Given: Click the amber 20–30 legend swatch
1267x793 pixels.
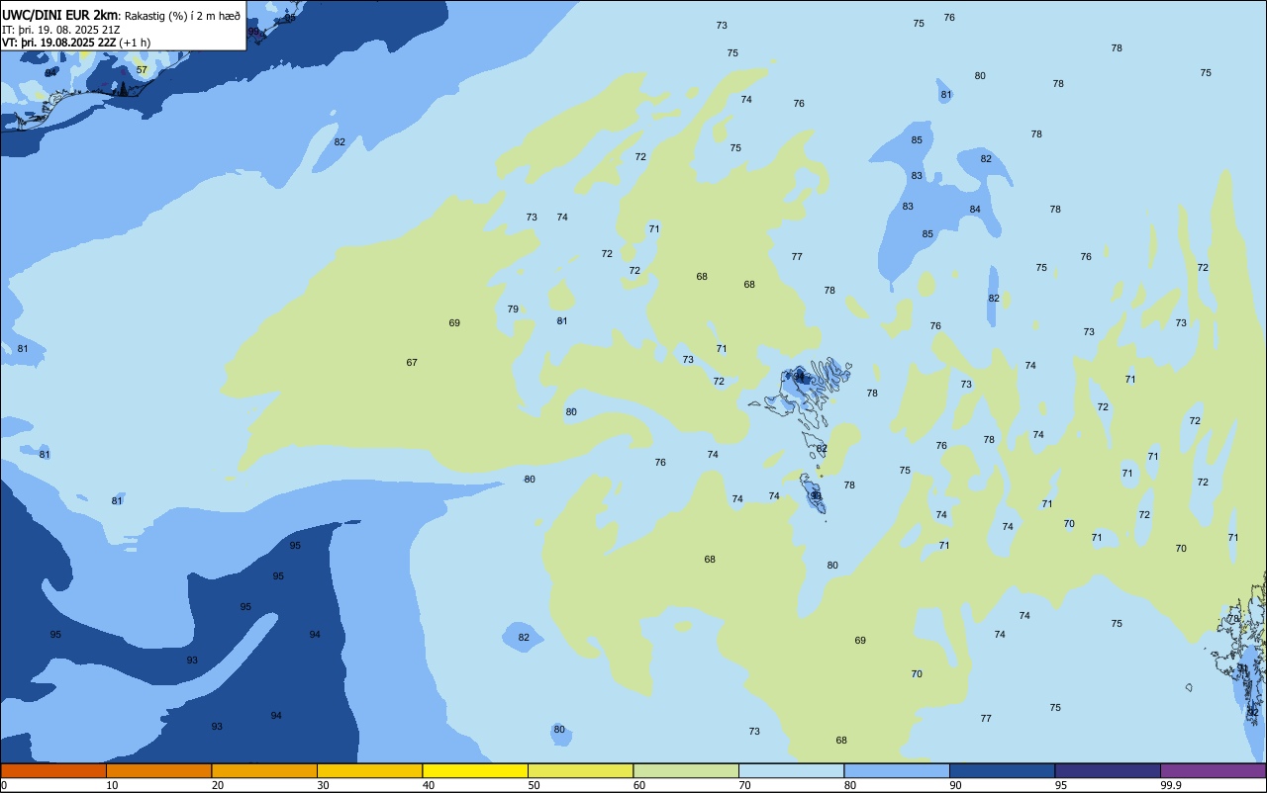Looking at the screenshot, I should click(264, 770).
